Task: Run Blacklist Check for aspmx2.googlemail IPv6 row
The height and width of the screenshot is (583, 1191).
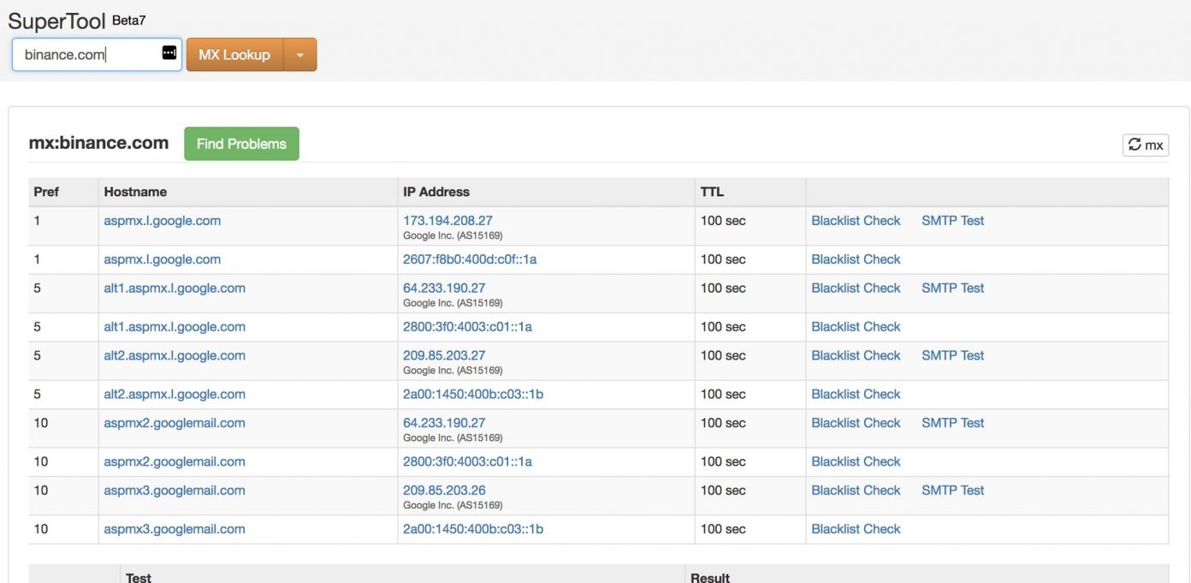Action: click(856, 461)
